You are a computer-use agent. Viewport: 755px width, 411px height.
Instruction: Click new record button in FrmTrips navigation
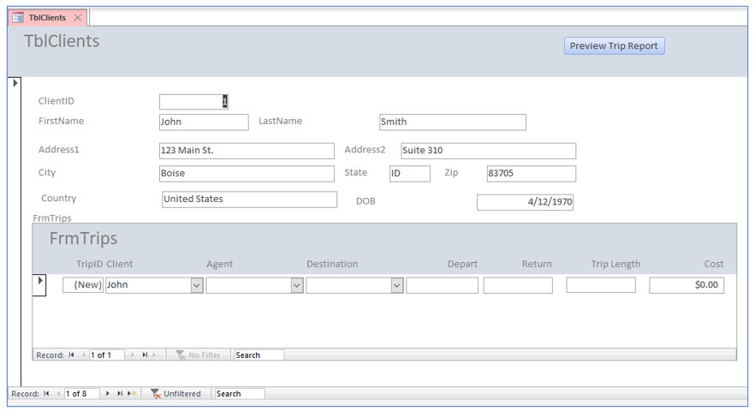(156, 355)
